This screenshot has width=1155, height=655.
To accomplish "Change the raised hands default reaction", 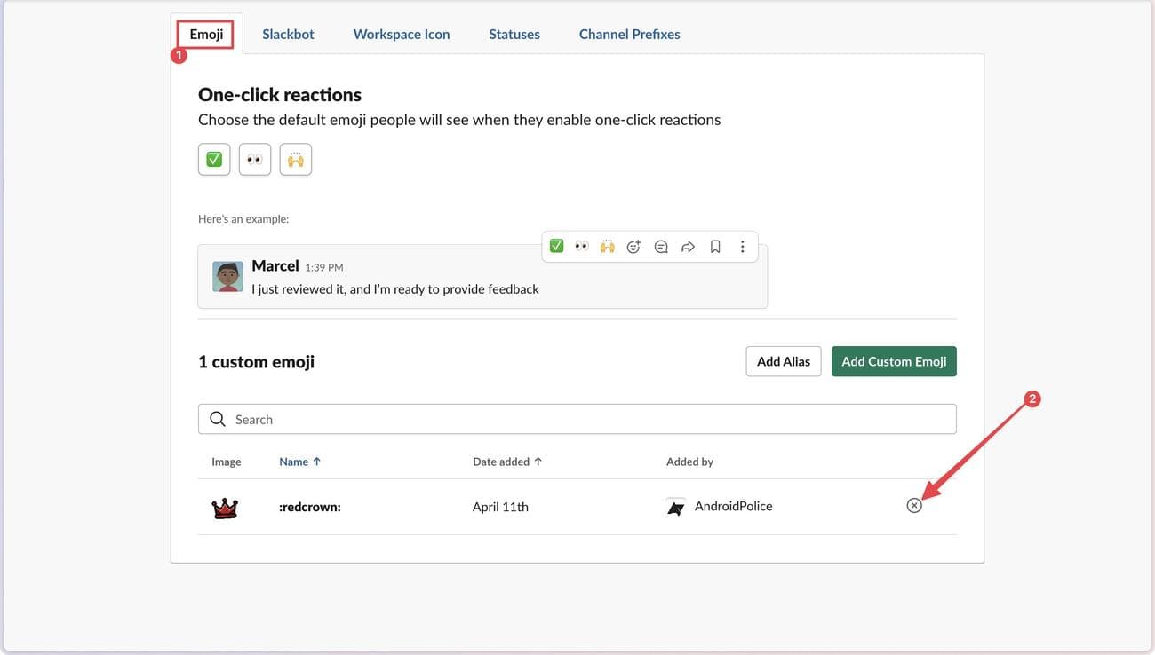I will pos(296,160).
